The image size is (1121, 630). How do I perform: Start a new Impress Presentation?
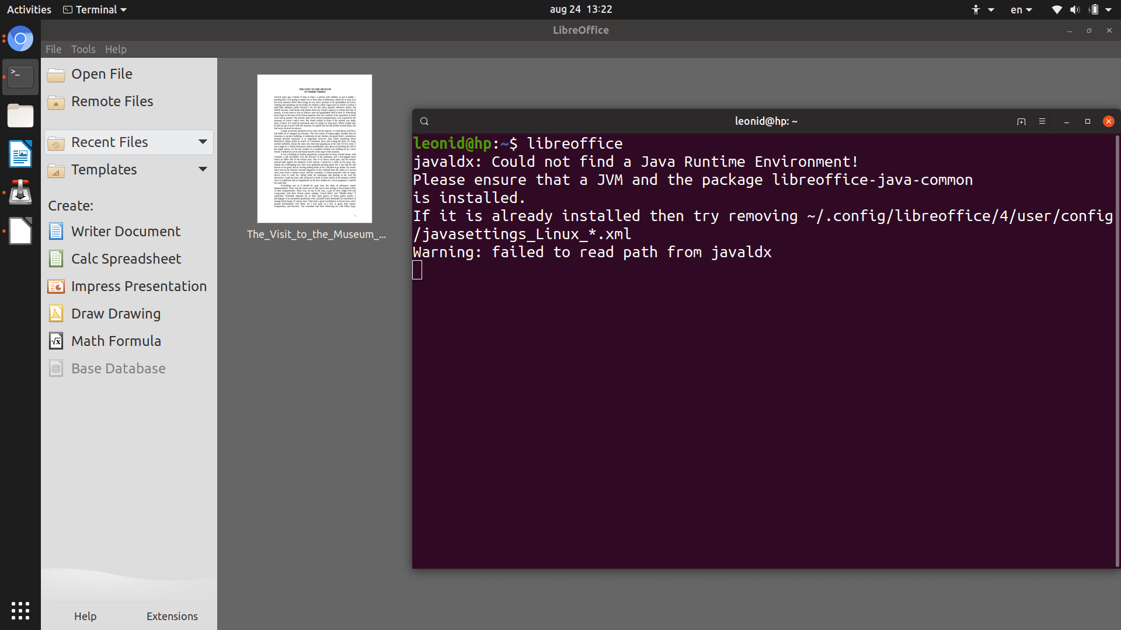click(138, 286)
